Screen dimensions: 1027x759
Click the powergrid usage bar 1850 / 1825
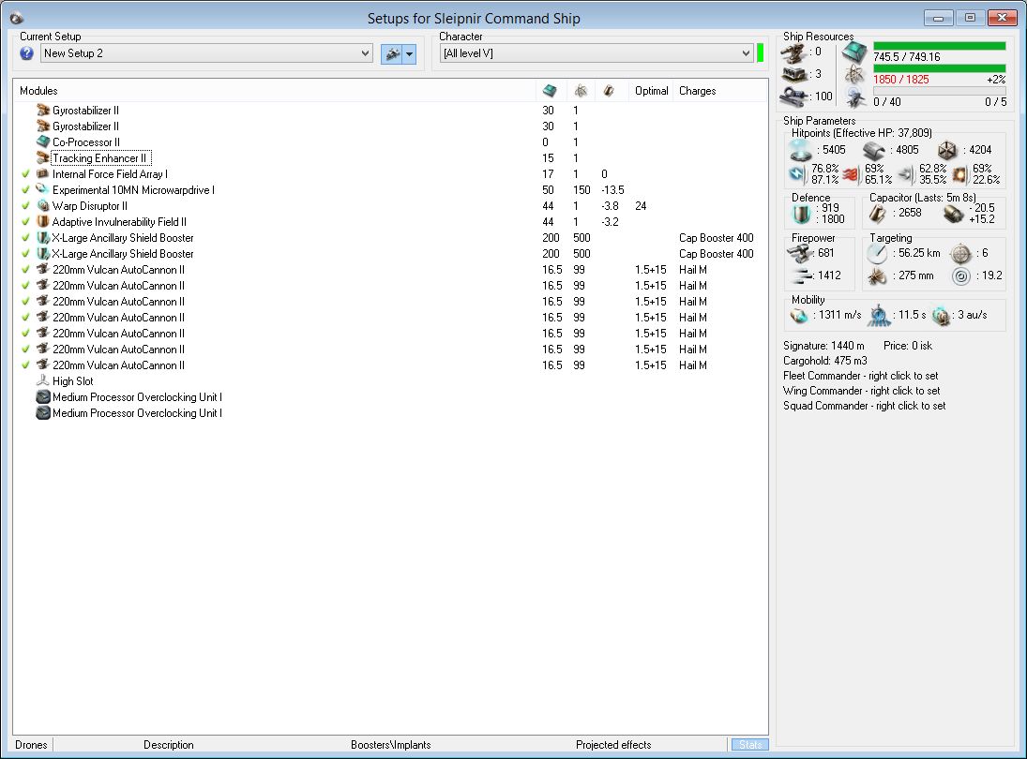939,68
